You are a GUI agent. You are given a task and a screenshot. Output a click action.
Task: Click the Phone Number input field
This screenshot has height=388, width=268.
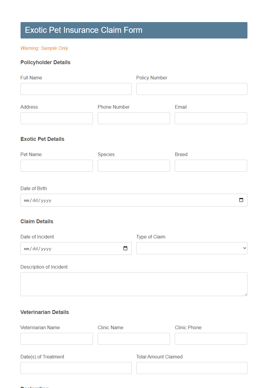pos(133,118)
